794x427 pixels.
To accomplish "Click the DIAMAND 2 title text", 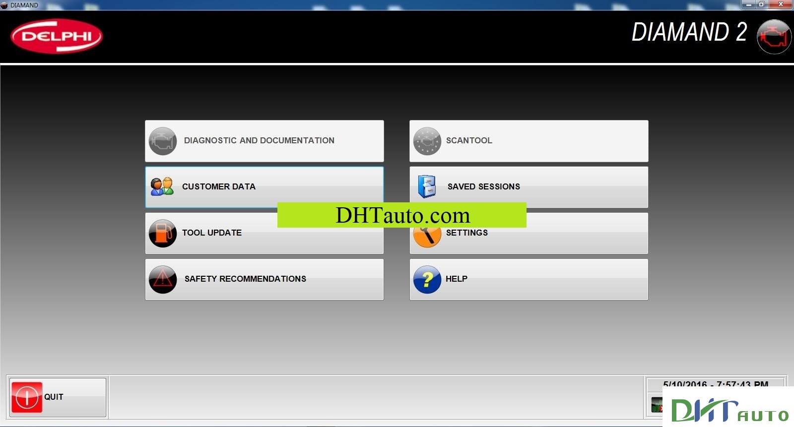I will [x=689, y=32].
